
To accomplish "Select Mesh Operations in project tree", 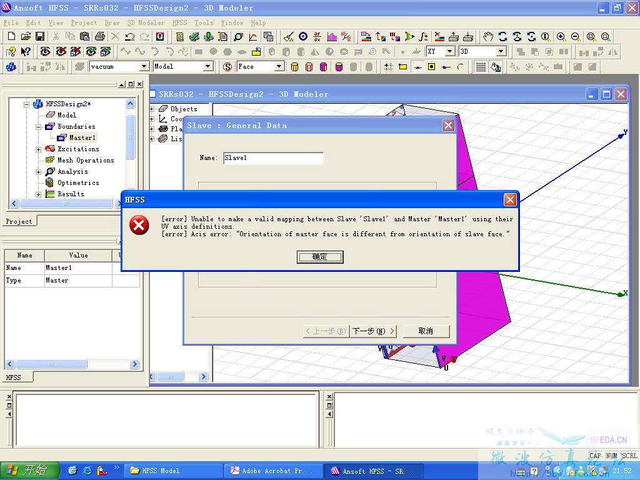I will 86,161.
